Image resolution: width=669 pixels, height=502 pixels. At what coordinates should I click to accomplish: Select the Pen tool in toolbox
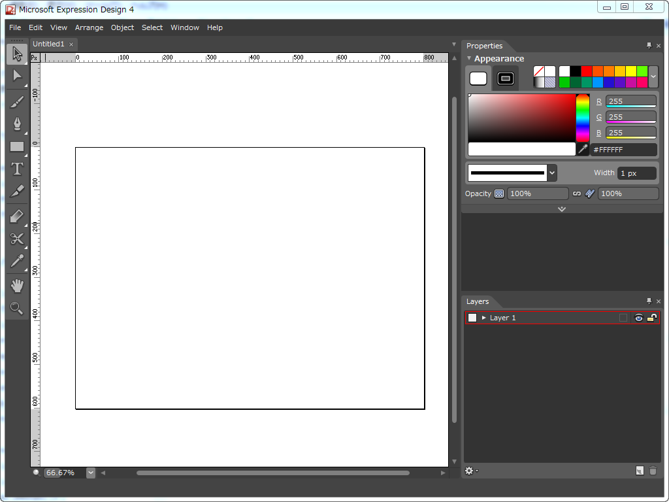coord(17,124)
